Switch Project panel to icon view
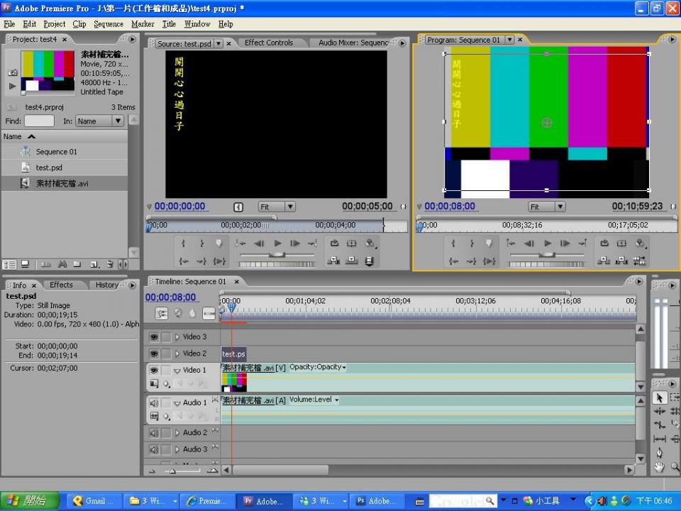Viewport: 681px width, 511px height. pos(25,264)
